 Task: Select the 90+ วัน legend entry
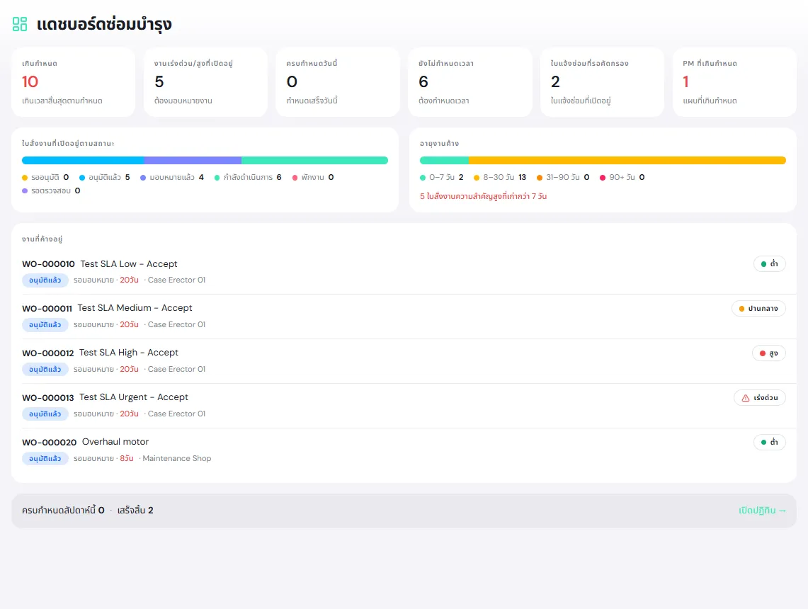622,177
